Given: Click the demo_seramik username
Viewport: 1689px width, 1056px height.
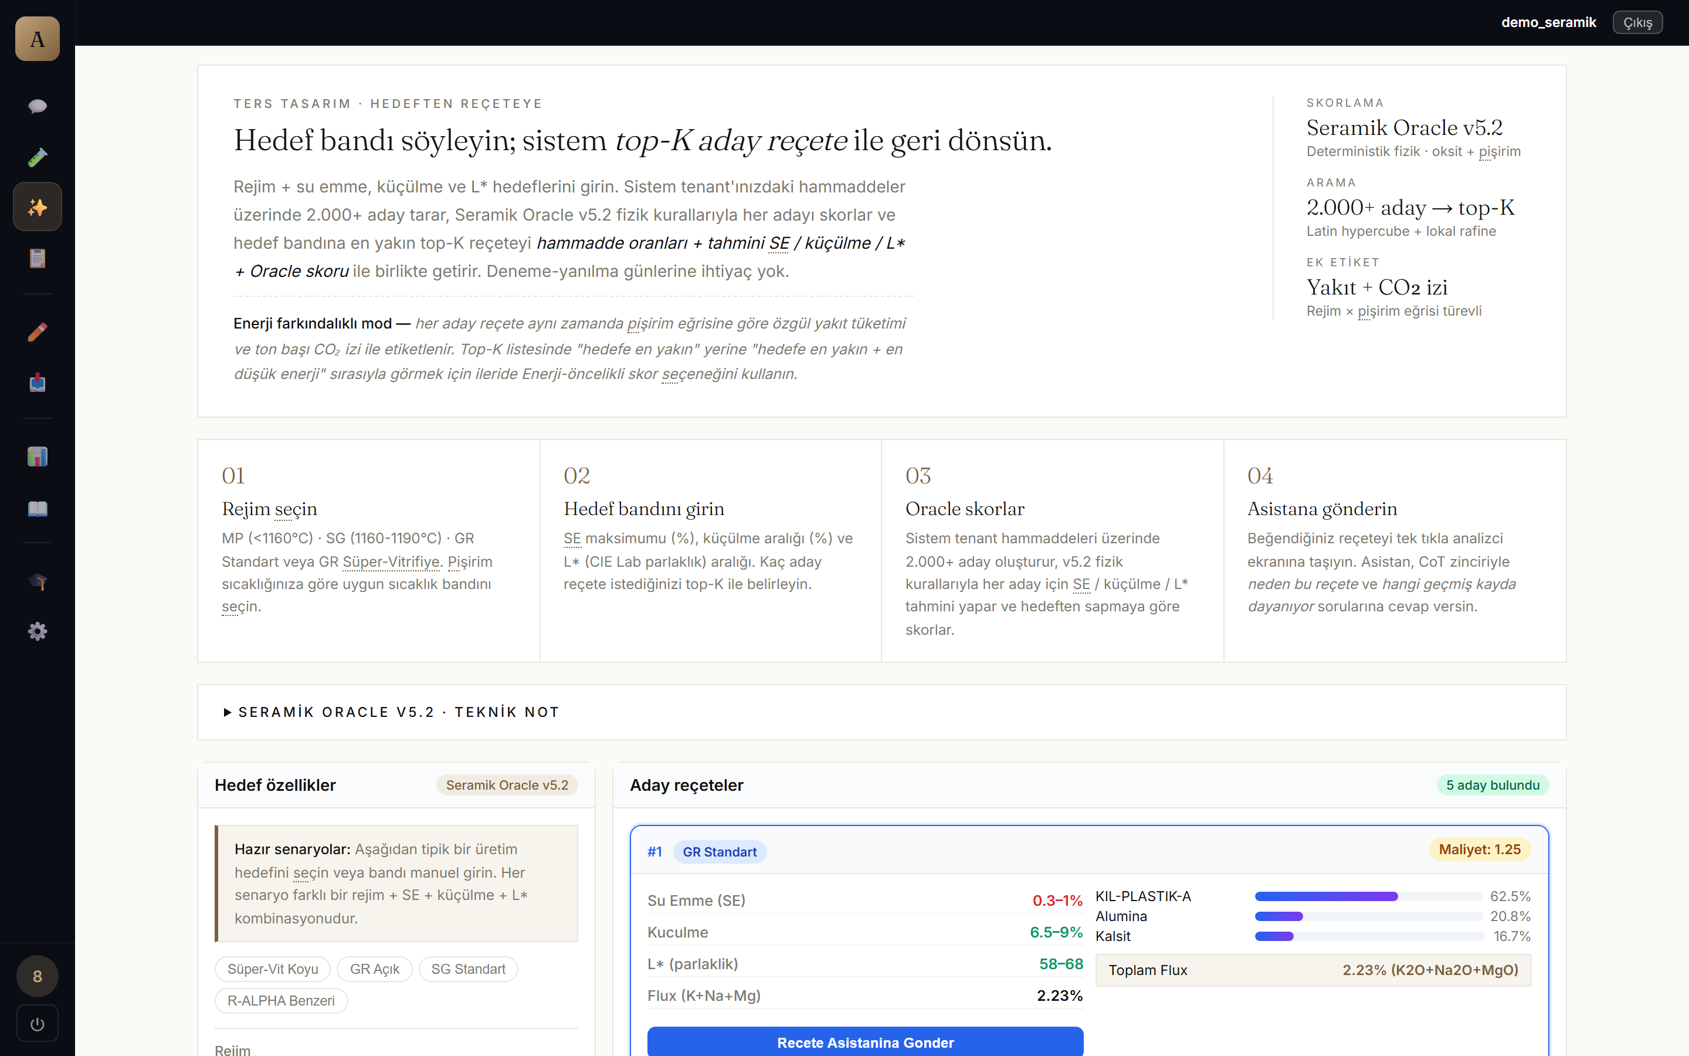Looking at the screenshot, I should 1548,22.
